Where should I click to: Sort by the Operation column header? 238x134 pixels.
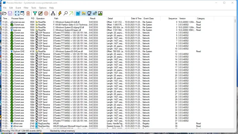click(44, 18)
